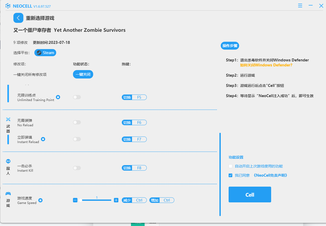Click star badge beside Unlimited Training Point

[58, 97]
